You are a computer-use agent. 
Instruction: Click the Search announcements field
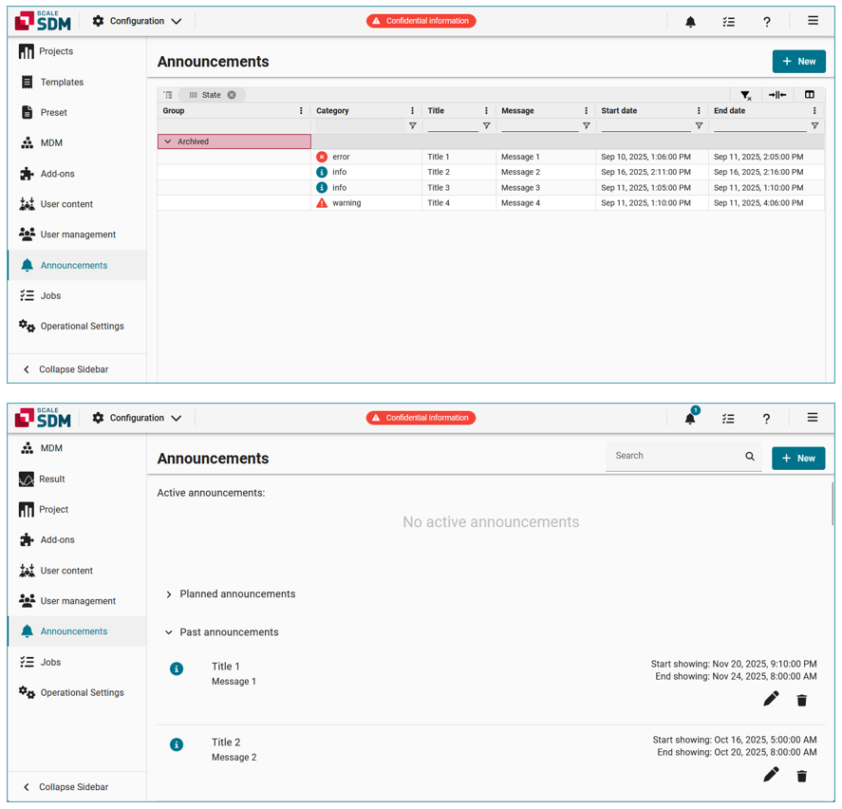(x=676, y=457)
